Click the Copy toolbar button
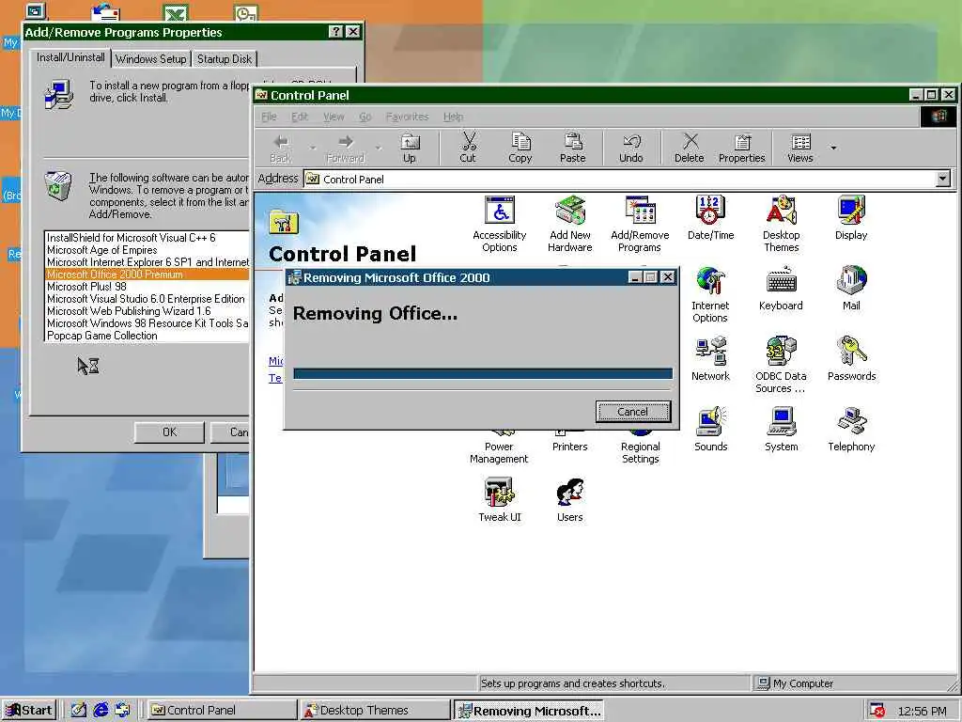This screenshot has height=722, width=962. pyautogui.click(x=520, y=148)
